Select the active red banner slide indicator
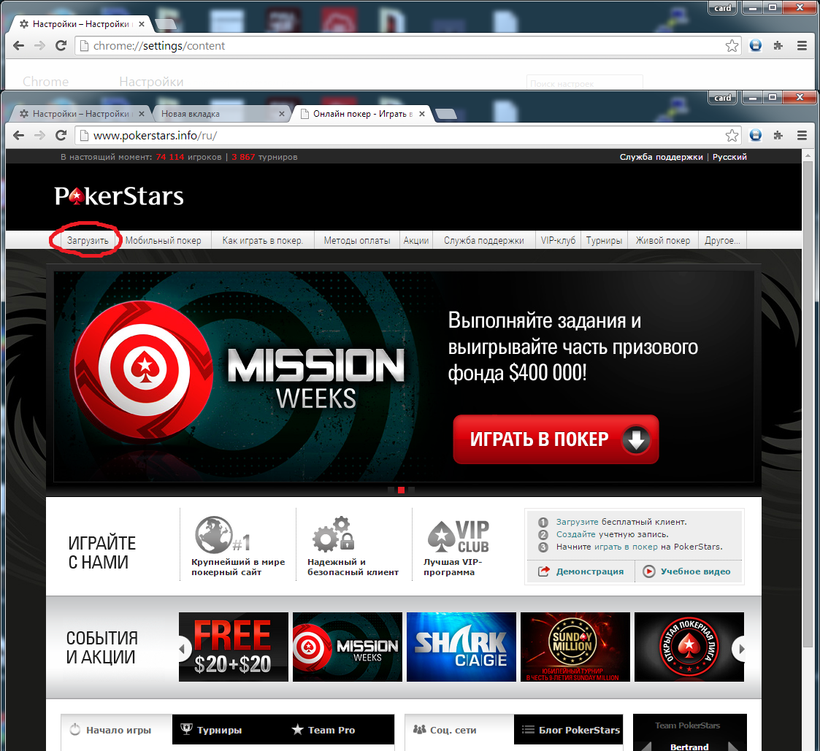 point(401,490)
